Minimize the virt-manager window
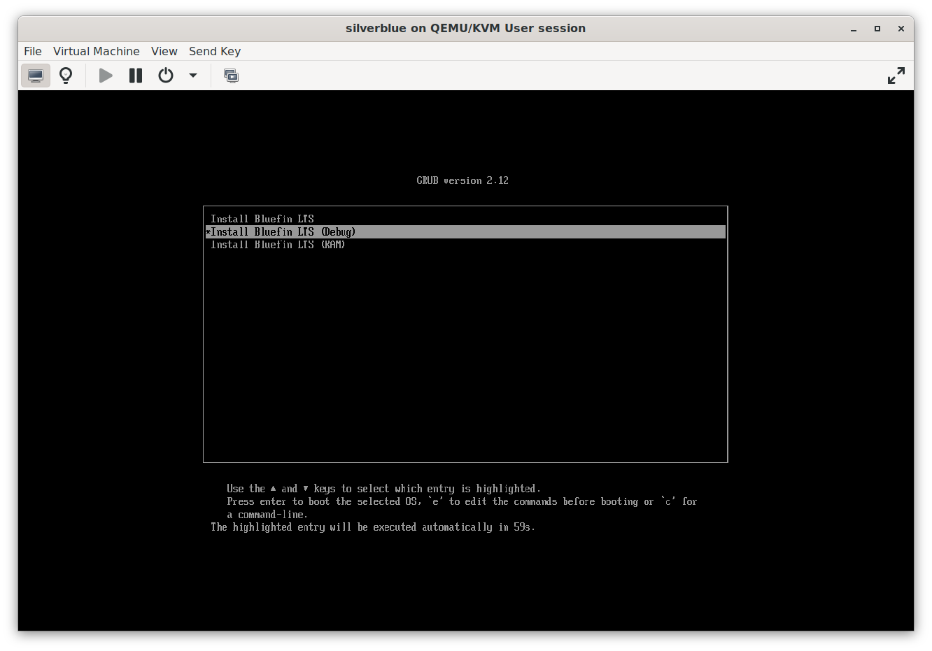 [854, 29]
